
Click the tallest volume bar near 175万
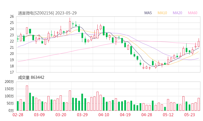click(27, 98)
